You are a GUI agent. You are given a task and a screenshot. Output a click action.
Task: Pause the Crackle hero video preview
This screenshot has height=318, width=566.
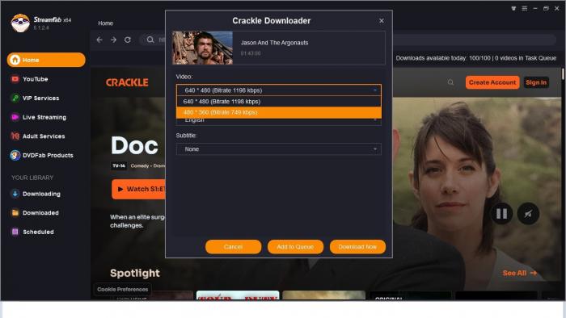501,214
